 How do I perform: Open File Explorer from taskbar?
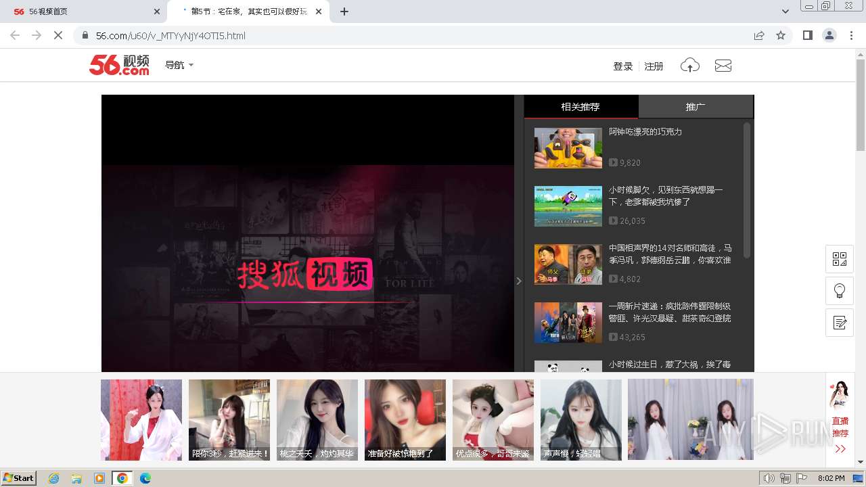(x=76, y=478)
